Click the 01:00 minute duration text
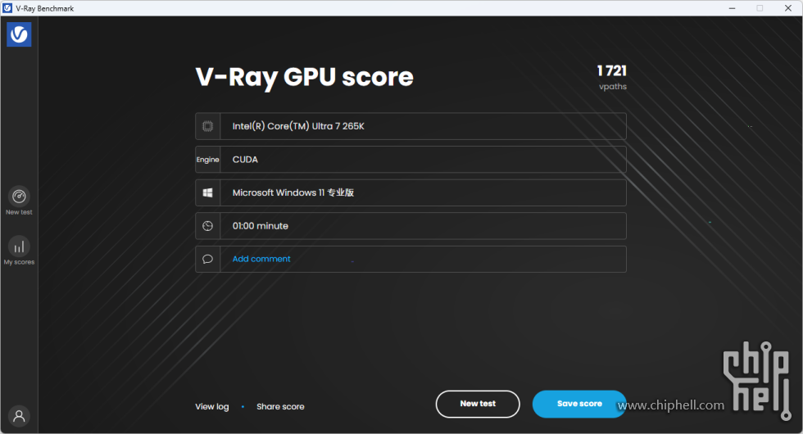 point(261,226)
